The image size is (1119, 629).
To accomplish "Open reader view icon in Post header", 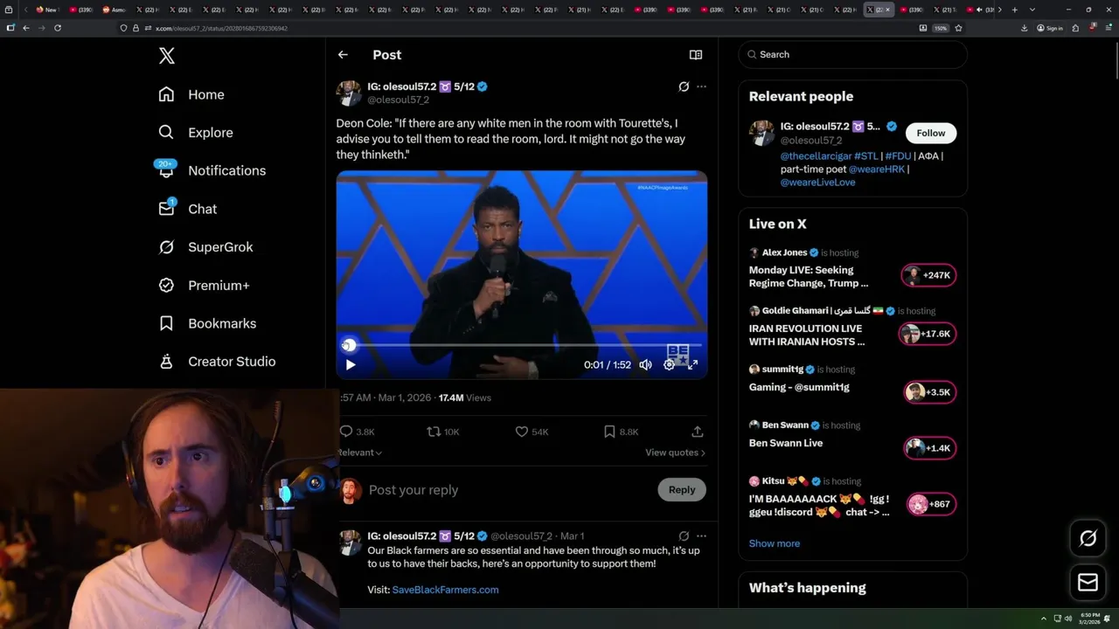I will (696, 54).
